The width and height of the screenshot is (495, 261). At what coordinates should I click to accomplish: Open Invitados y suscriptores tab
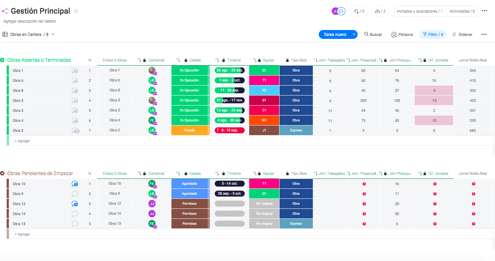pos(420,11)
